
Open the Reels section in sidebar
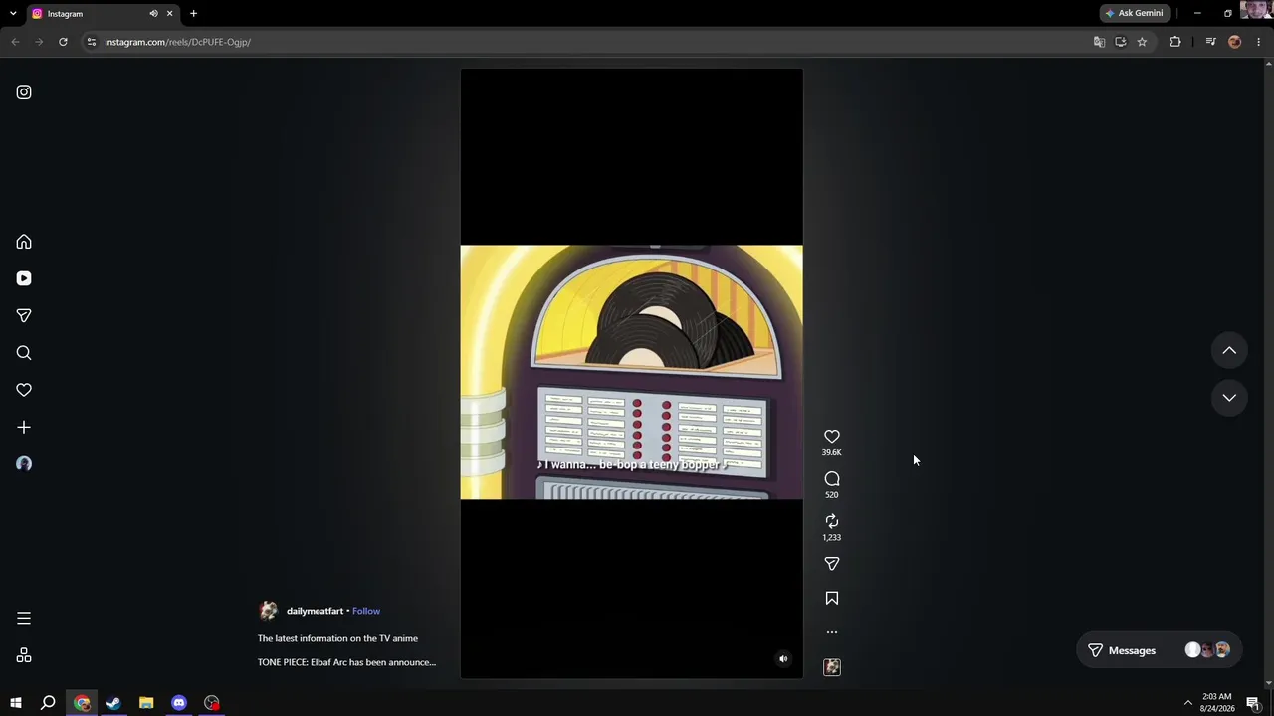(24, 278)
